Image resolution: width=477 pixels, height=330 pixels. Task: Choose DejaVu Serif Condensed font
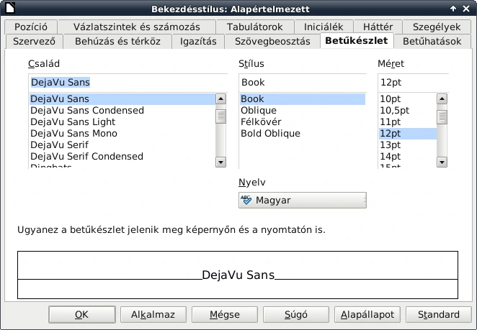pos(122,157)
